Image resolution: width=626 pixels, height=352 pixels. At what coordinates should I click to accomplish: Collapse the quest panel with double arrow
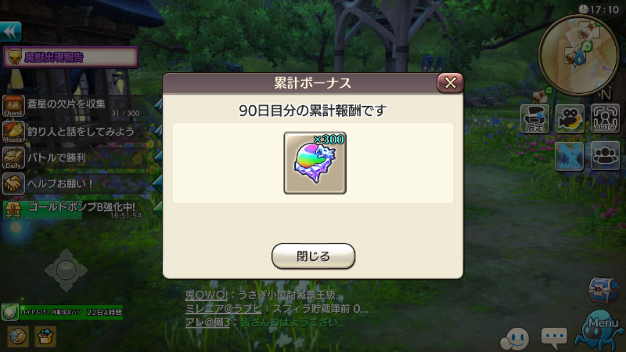11,32
